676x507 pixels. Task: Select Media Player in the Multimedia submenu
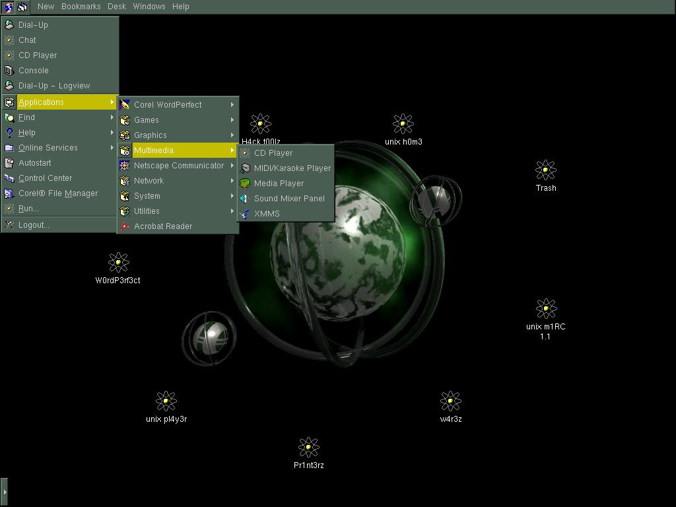(279, 184)
